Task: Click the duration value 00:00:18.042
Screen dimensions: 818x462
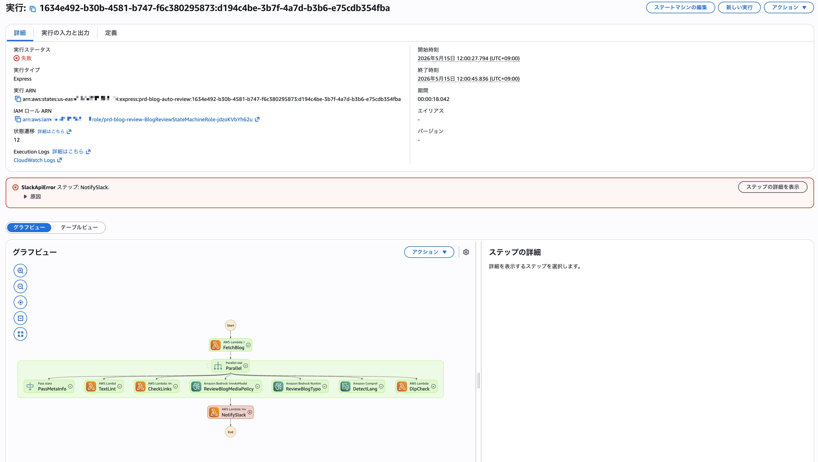Action: click(x=433, y=99)
